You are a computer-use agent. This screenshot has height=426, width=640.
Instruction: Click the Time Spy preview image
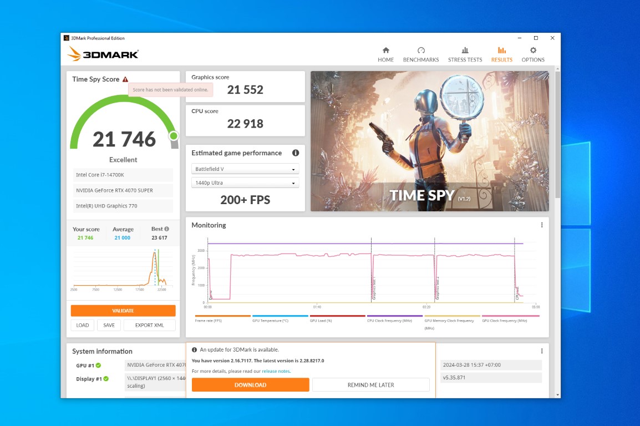click(x=429, y=141)
